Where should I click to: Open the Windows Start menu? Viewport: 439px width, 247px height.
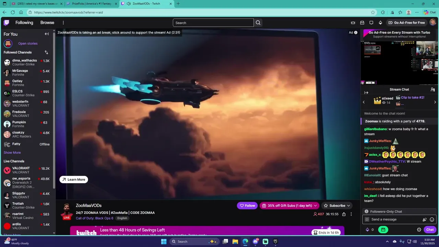164,242
